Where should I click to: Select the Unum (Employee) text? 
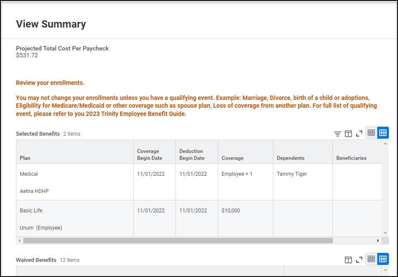tap(41, 228)
